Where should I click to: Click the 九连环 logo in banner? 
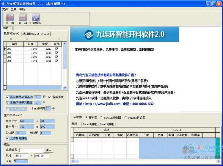coord(89,34)
